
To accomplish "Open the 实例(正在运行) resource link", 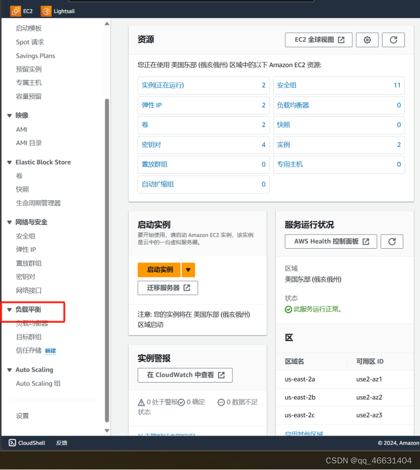I will 163,85.
